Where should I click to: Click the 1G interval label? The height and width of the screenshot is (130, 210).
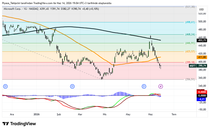click(25, 9)
